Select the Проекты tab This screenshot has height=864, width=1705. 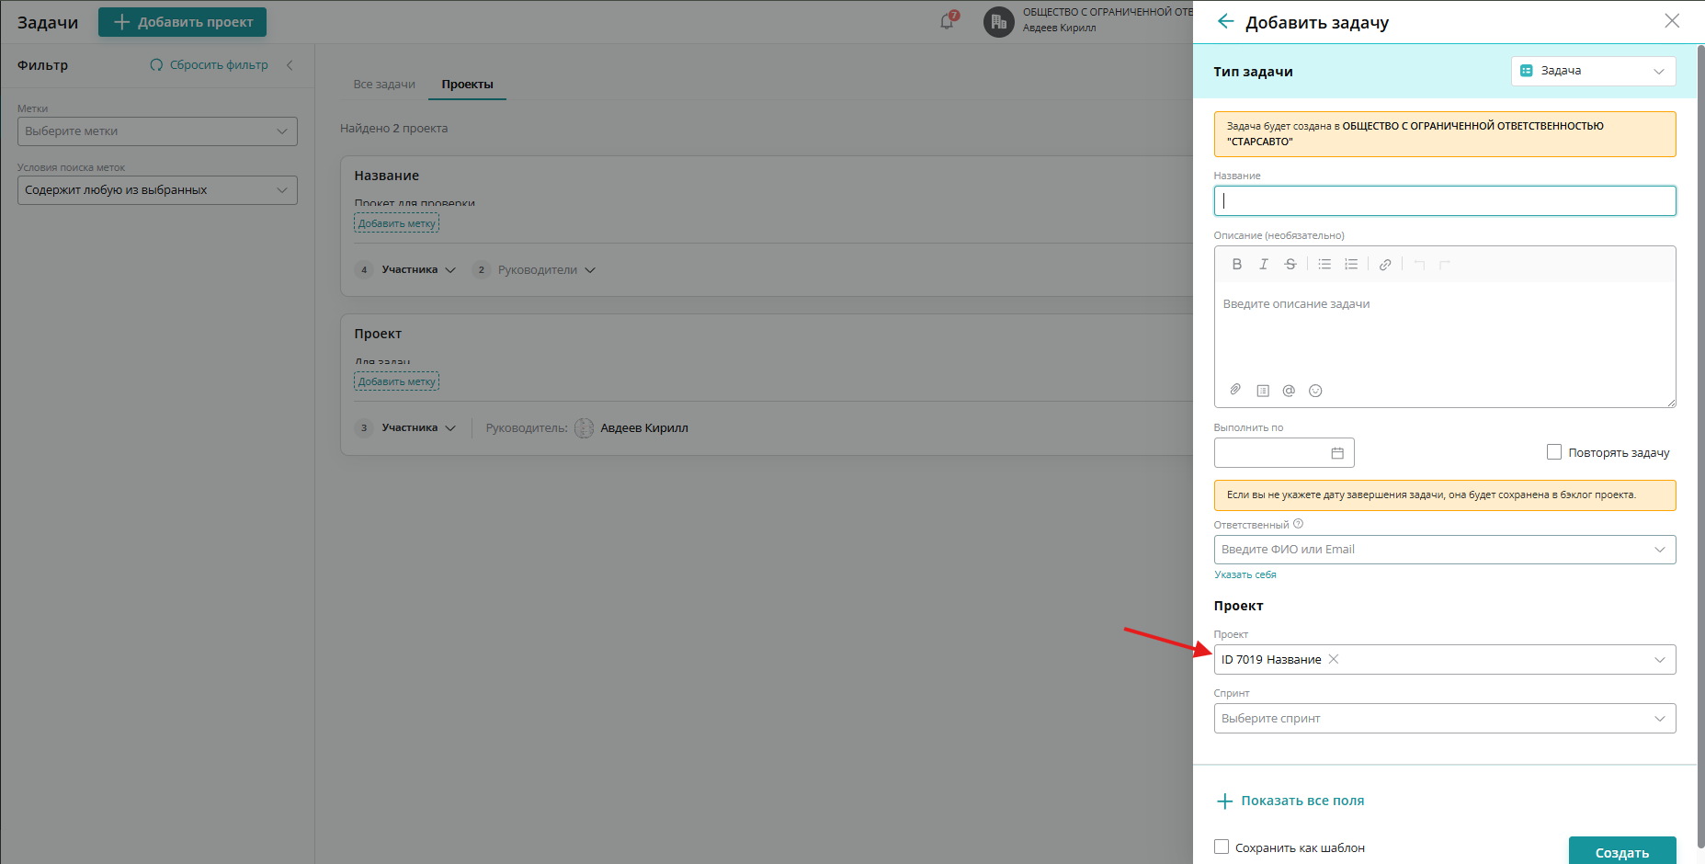467,85
